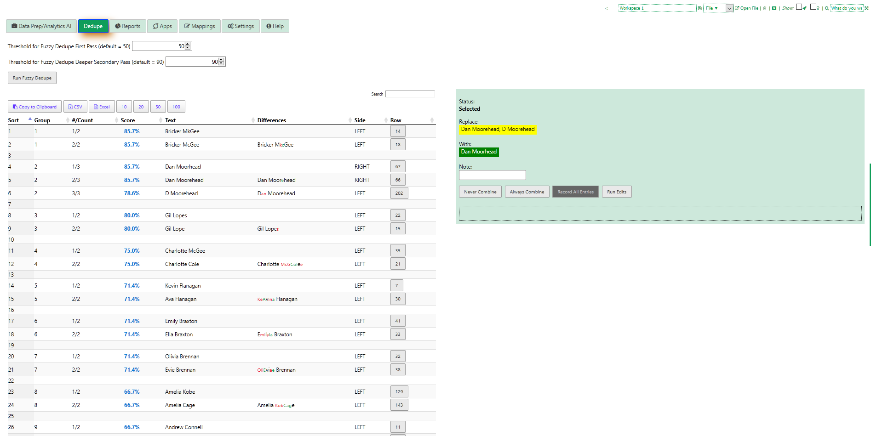The height and width of the screenshot is (436, 871).
Task: Close the workspace using the X icon
Action: tap(774, 8)
